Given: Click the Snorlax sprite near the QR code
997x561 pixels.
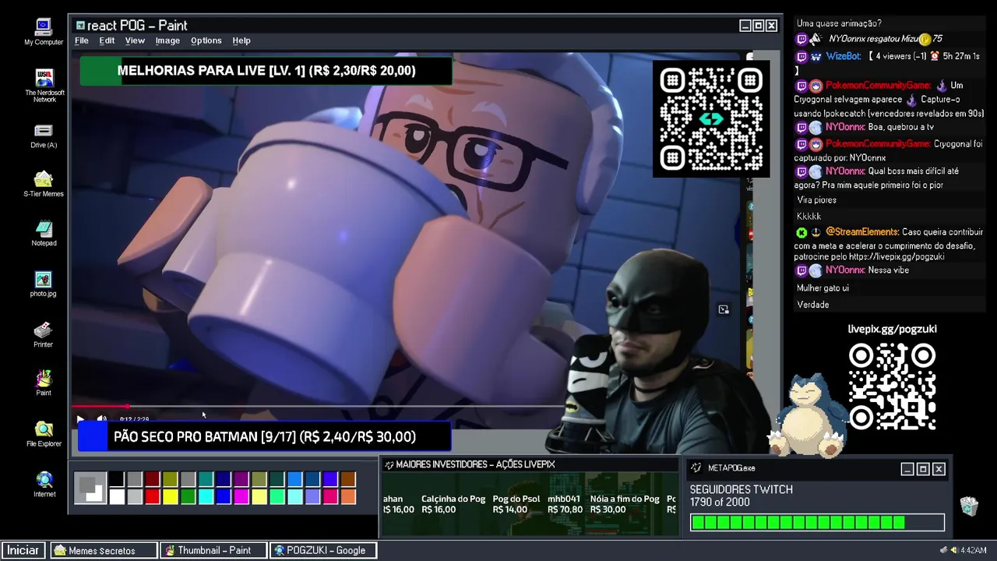Looking at the screenshot, I should pyautogui.click(x=807, y=415).
